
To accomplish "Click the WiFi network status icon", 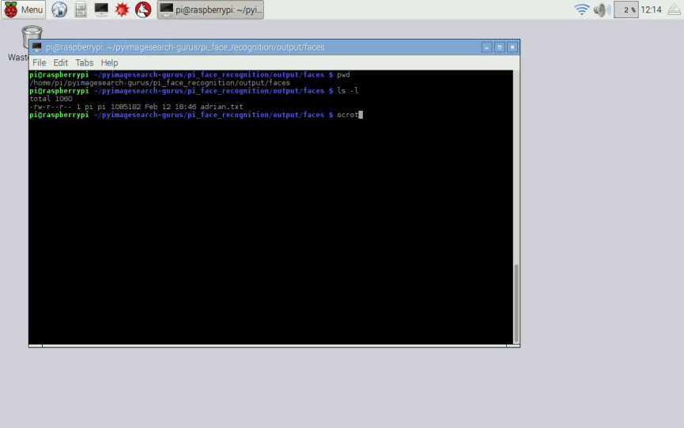I will pos(582,9).
